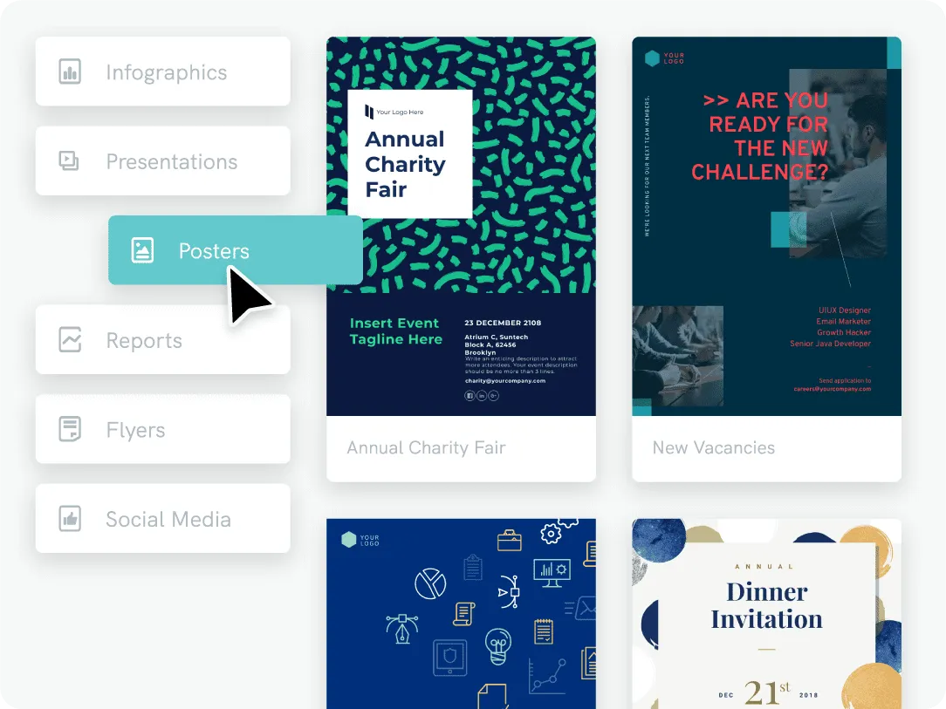The height and width of the screenshot is (709, 946).
Task: Click the Flyers document icon
Action: pyautogui.click(x=70, y=429)
